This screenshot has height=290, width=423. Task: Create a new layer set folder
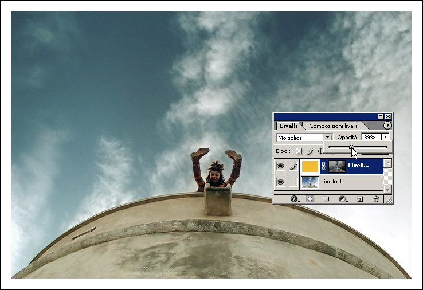click(x=326, y=199)
